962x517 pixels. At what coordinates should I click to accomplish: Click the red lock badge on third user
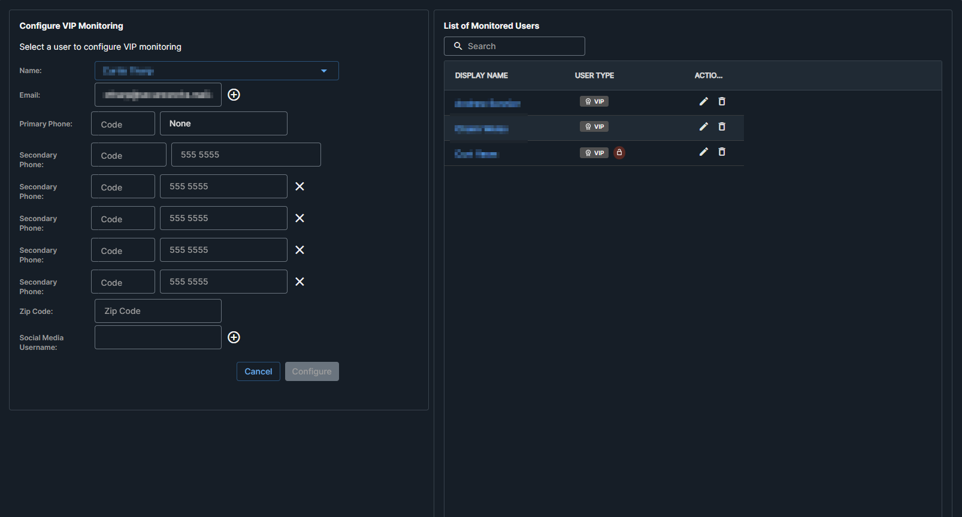(x=619, y=153)
